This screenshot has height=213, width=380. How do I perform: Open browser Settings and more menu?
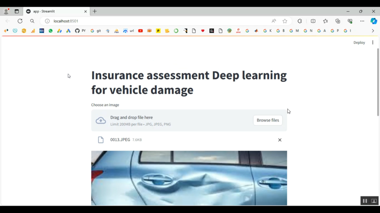click(362, 21)
